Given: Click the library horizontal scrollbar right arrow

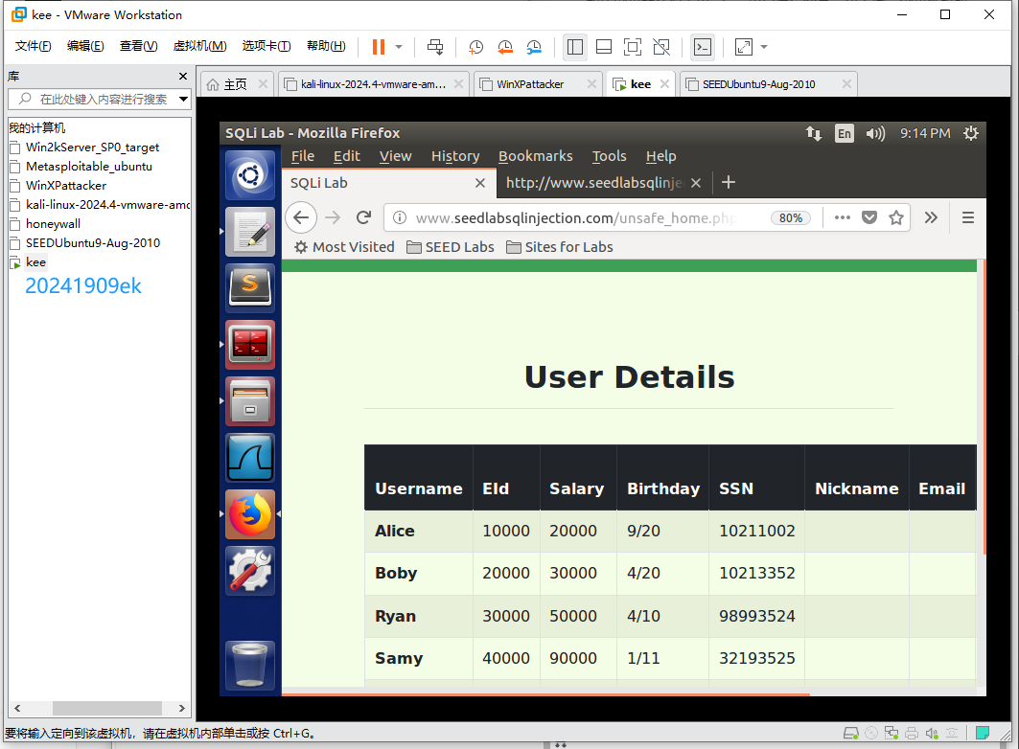Looking at the screenshot, I should pos(182,708).
